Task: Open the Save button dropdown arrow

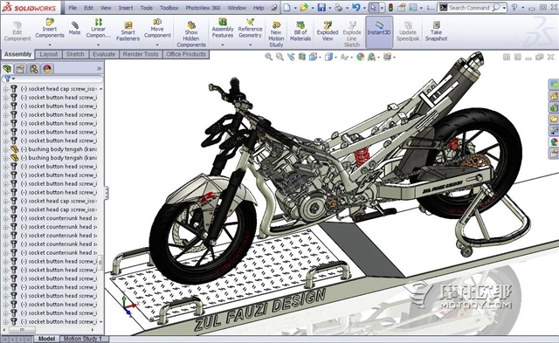Action: click(329, 8)
